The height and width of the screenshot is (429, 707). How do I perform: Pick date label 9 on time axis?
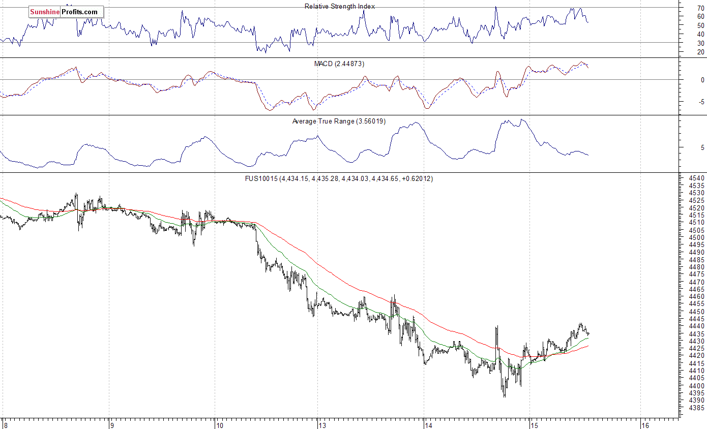tap(111, 425)
